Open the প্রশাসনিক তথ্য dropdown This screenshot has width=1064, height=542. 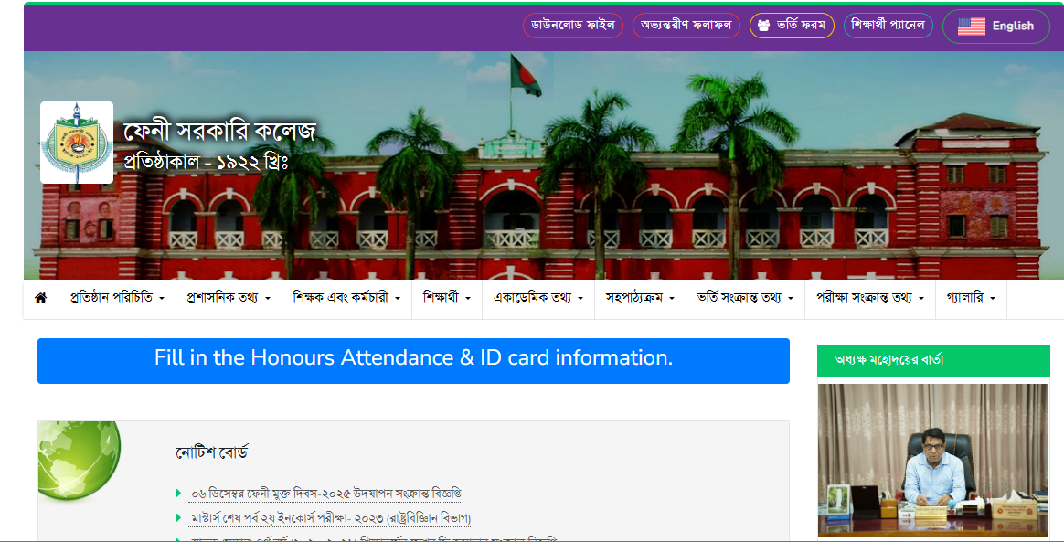tap(229, 298)
